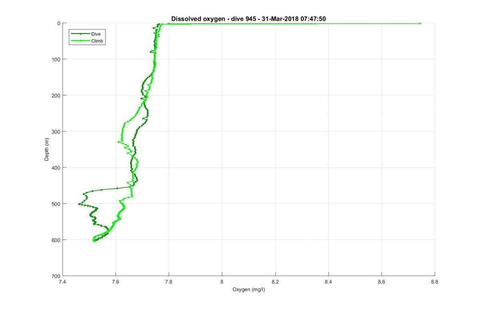Click the x-axis tick label 8
The height and width of the screenshot is (310, 480).
[x=222, y=282]
